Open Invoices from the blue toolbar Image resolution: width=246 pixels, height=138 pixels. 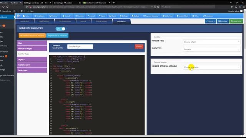click(80, 16)
